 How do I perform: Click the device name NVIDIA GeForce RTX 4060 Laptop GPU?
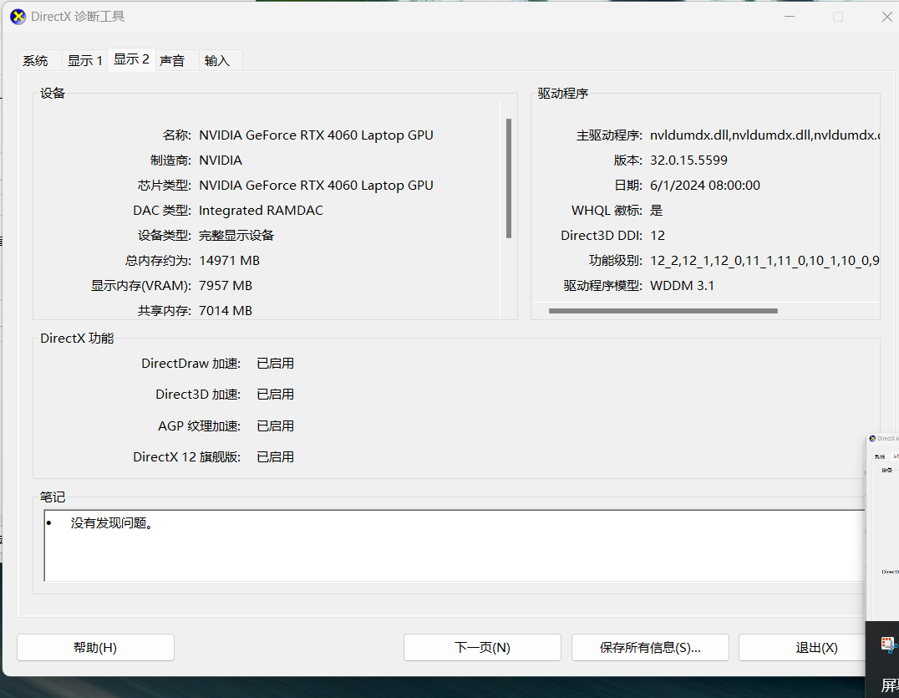(316, 135)
